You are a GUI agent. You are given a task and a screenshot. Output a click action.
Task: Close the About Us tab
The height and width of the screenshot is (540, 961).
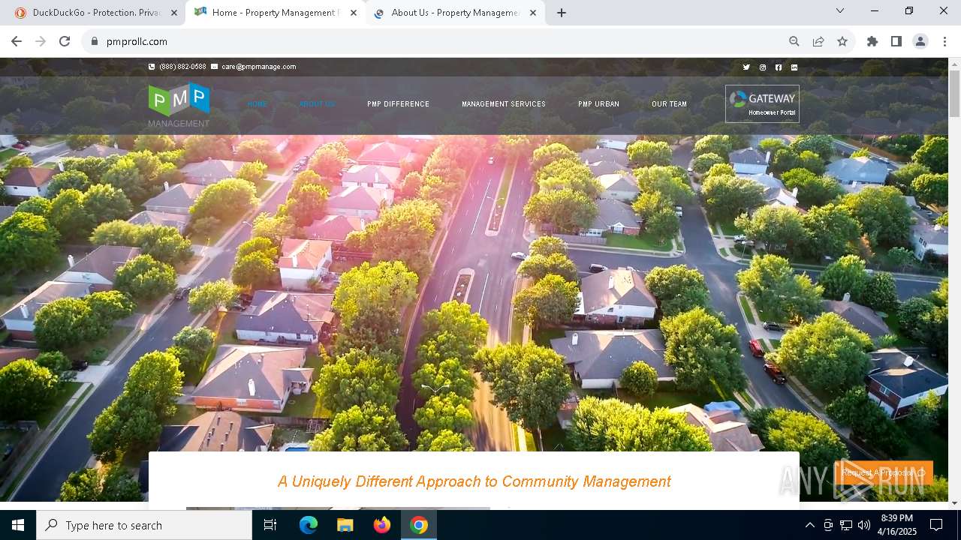click(533, 13)
